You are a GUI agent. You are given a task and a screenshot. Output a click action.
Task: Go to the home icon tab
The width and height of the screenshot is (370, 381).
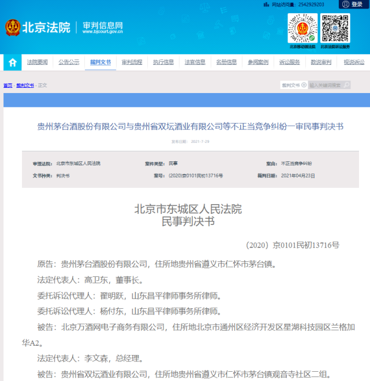(x=12, y=62)
